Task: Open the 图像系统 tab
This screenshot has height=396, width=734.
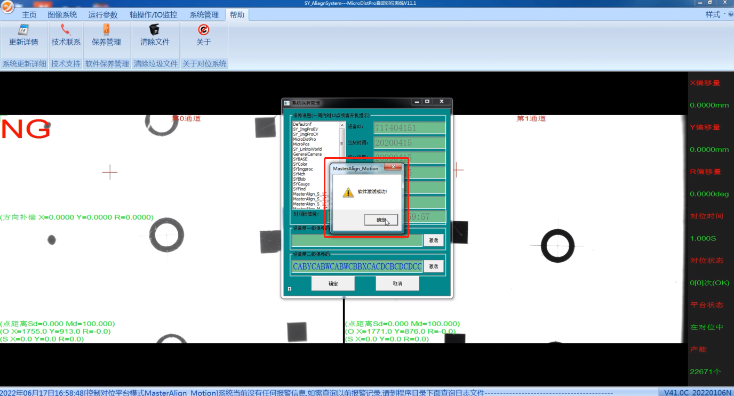Action: 62,15
